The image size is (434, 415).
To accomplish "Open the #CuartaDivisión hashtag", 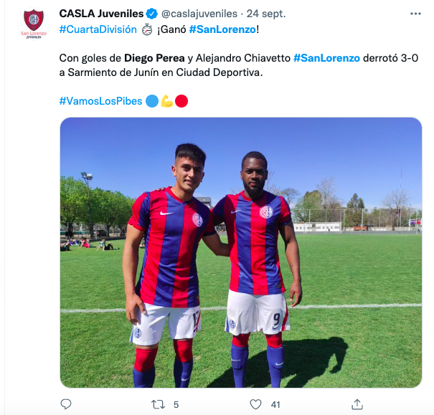I will pyautogui.click(x=98, y=29).
